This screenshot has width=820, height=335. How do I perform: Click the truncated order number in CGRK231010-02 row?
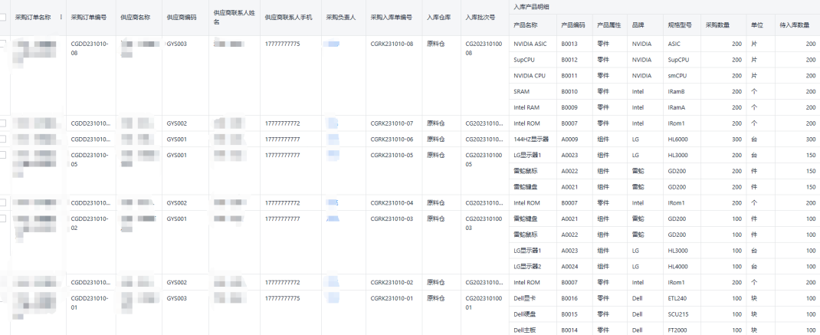[x=90, y=282]
